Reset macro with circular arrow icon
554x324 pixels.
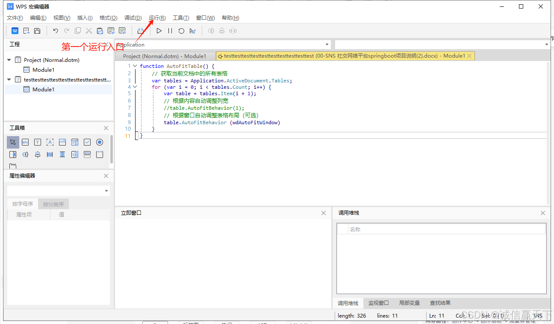point(181,31)
